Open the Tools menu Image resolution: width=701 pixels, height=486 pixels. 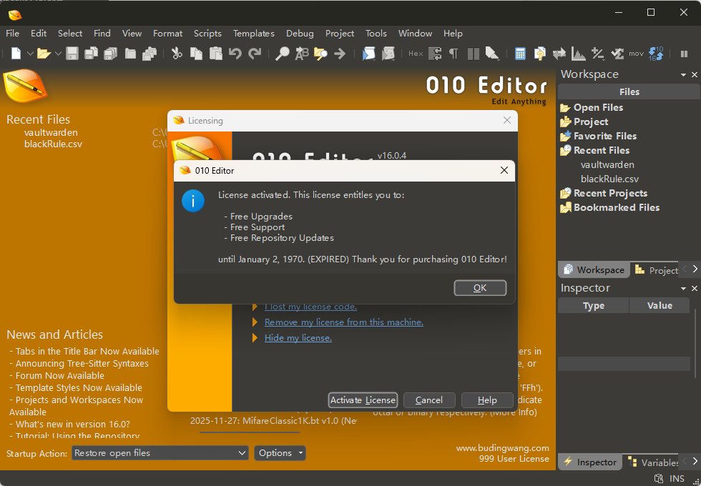point(376,34)
